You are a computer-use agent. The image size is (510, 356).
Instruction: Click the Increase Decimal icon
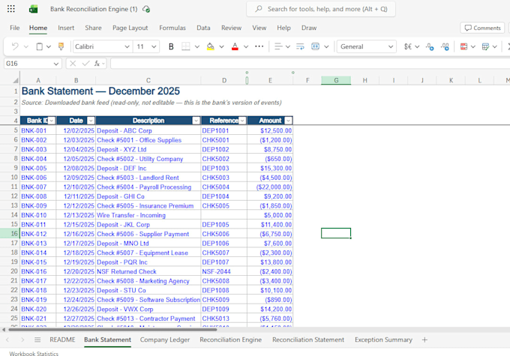[445, 46]
